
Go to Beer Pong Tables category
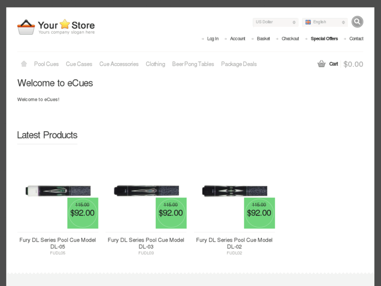(193, 64)
